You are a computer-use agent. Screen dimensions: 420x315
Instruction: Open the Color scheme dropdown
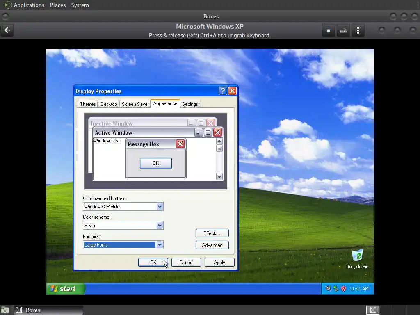tap(123, 225)
